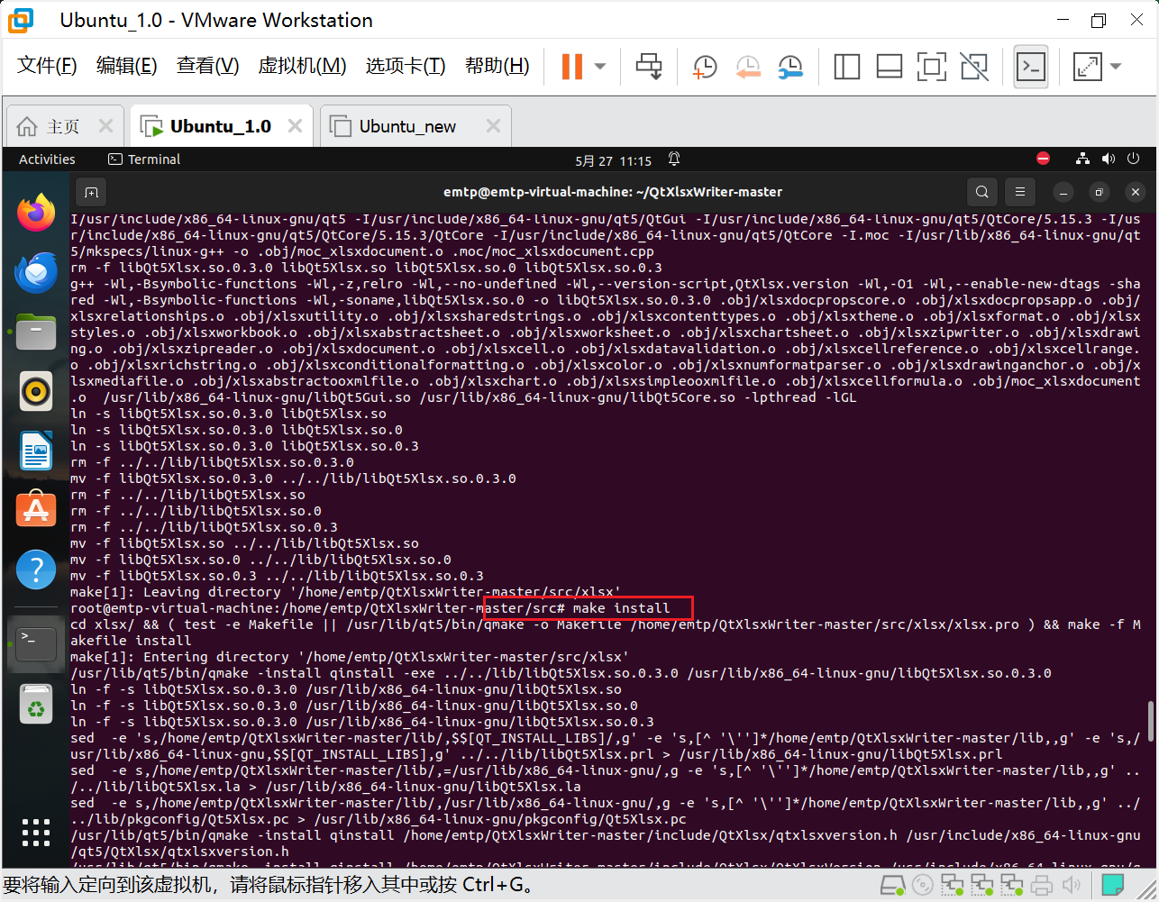Open the Files manager from the dock

click(x=36, y=333)
